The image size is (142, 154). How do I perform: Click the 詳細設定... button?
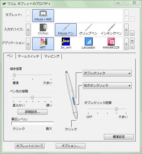[33, 112]
